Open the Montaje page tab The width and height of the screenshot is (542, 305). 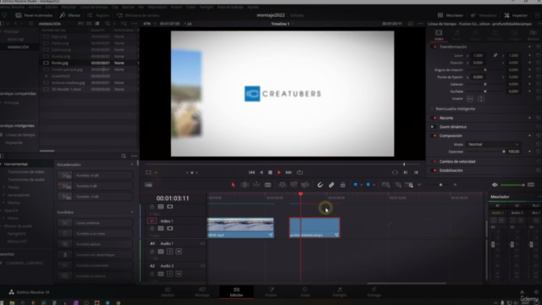pyautogui.click(x=202, y=291)
